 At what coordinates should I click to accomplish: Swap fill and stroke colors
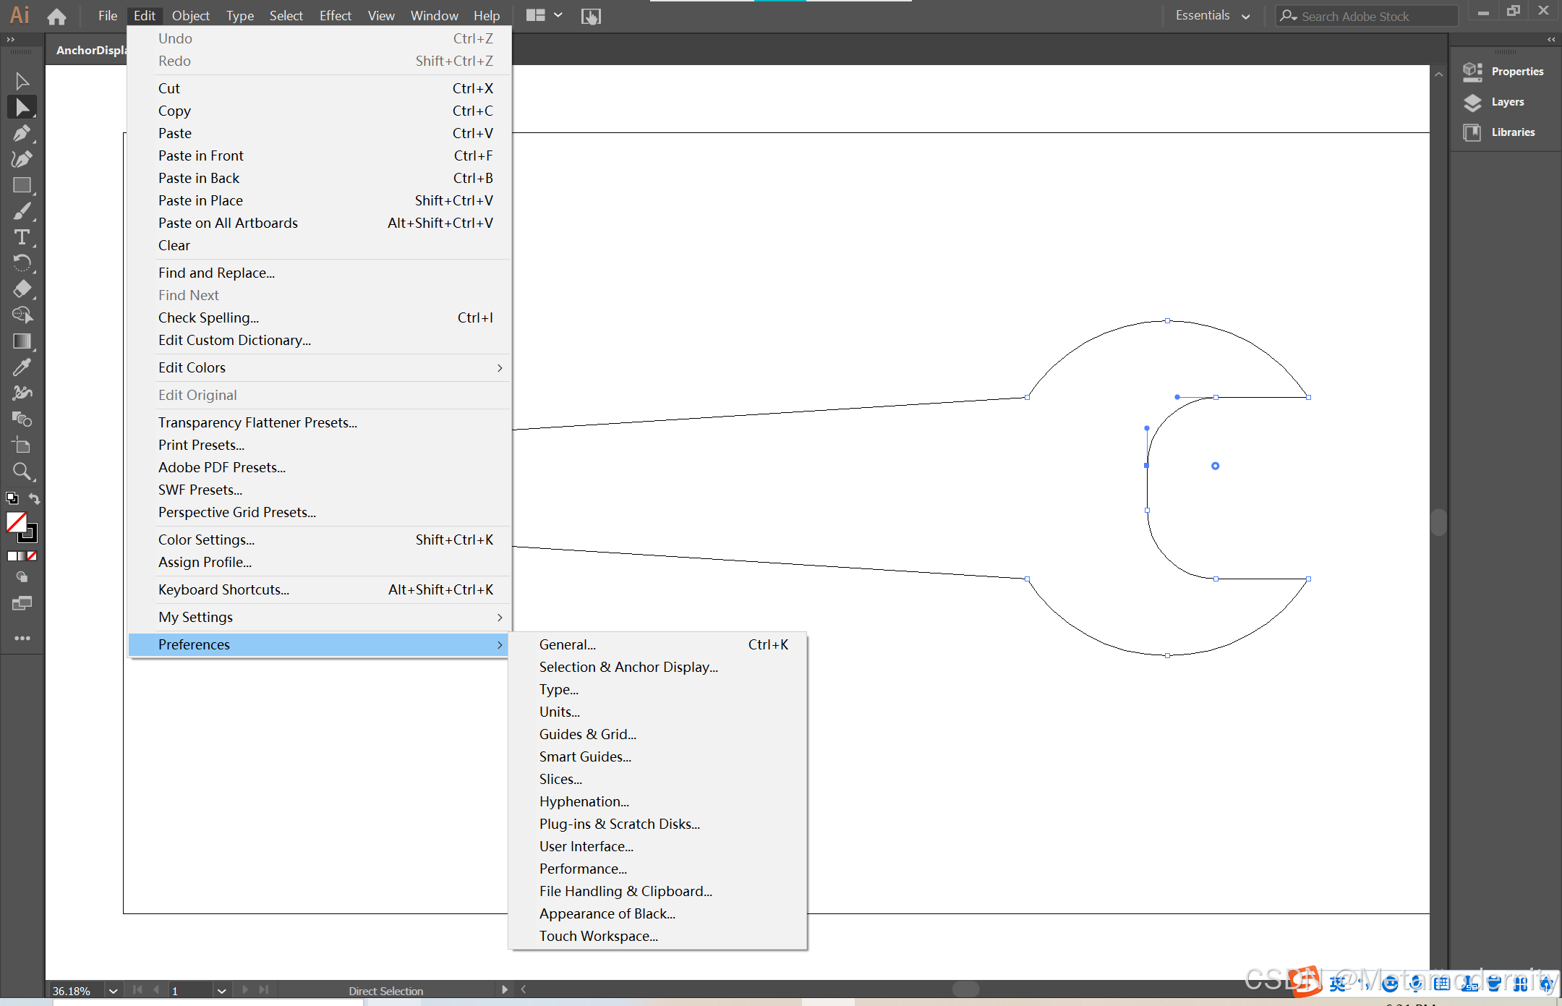tap(34, 498)
